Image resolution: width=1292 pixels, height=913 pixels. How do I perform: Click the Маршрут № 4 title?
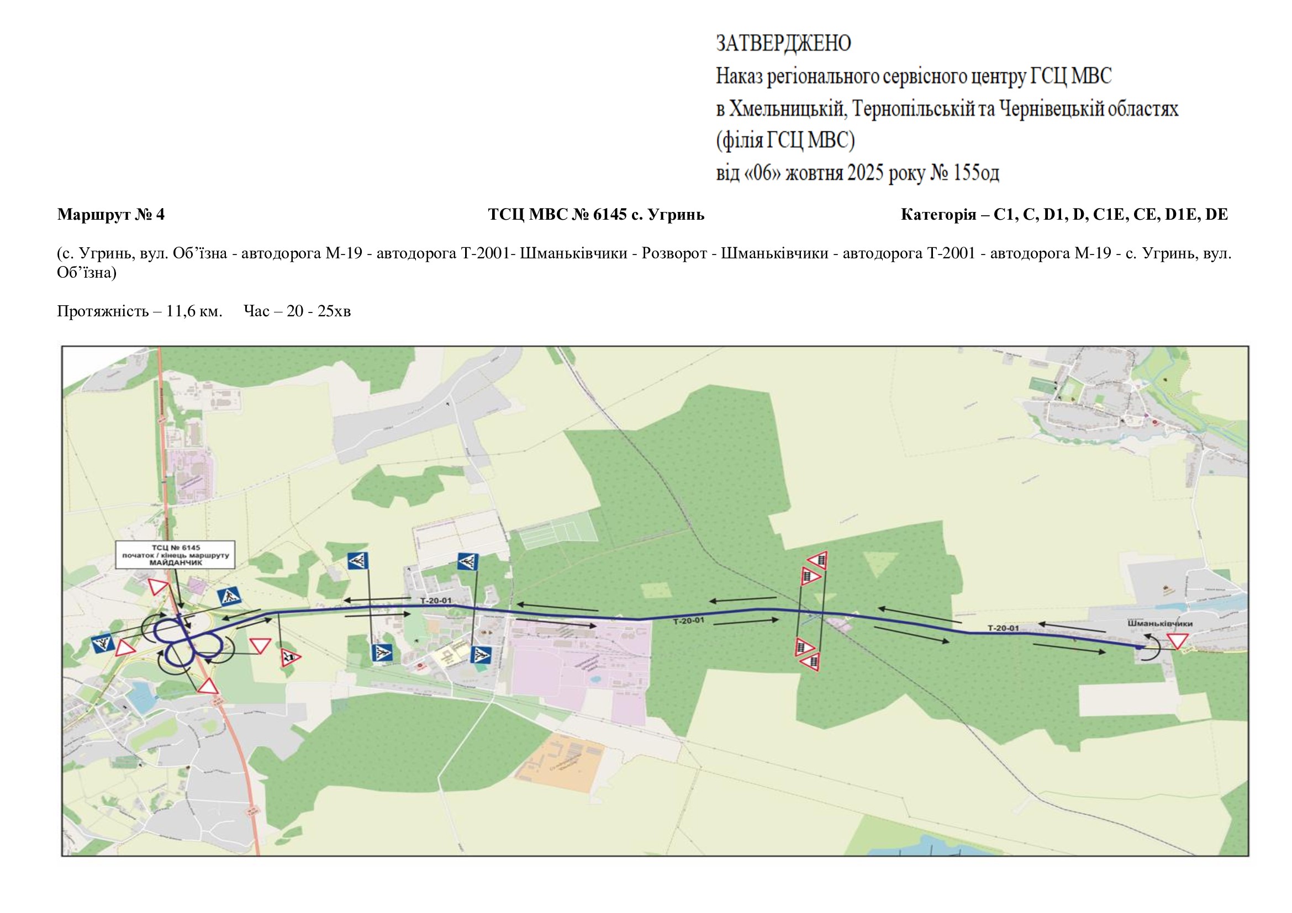pos(111,214)
